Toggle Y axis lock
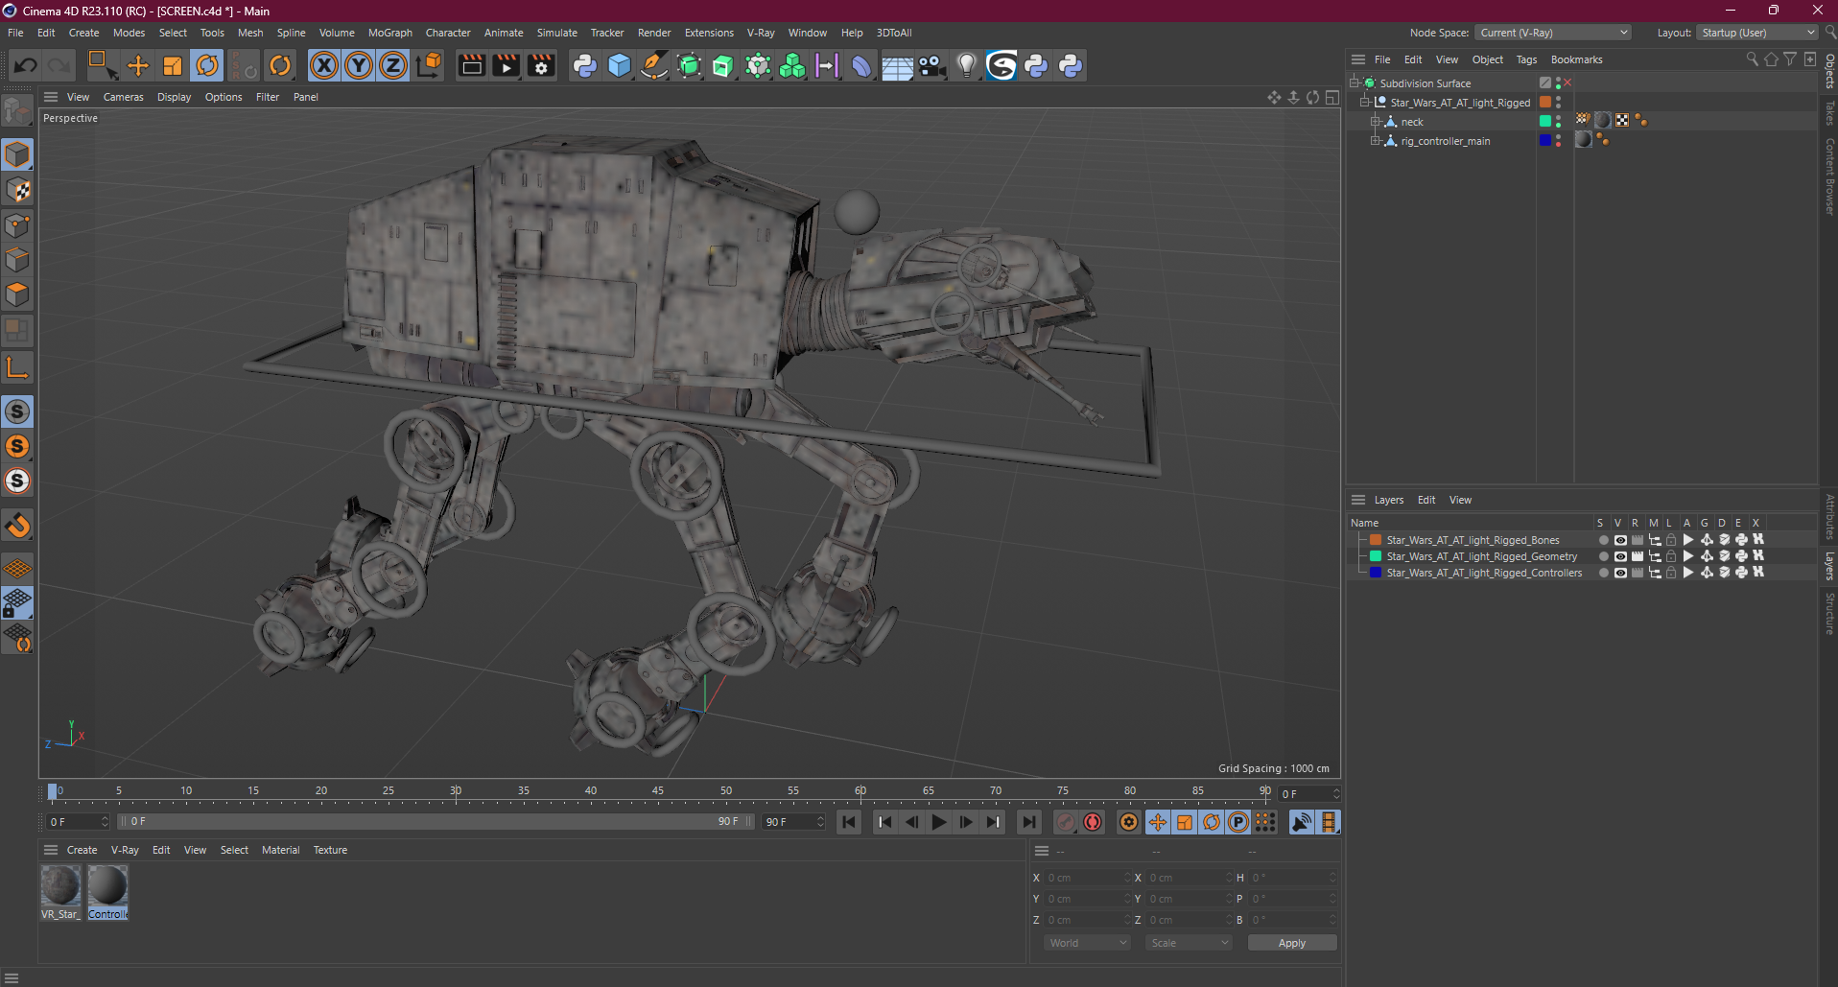 pyautogui.click(x=359, y=65)
